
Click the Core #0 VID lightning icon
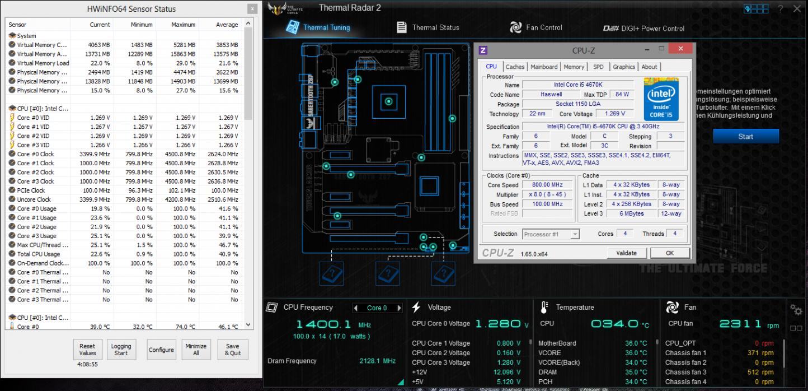(x=11, y=118)
